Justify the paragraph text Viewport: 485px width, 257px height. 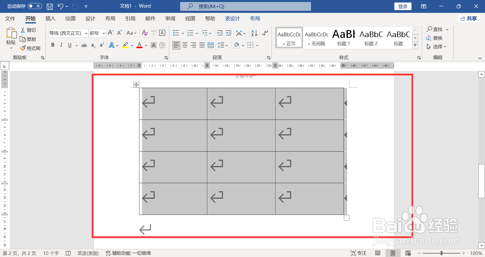pyautogui.click(x=202, y=45)
